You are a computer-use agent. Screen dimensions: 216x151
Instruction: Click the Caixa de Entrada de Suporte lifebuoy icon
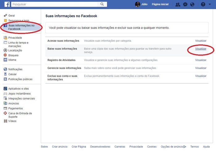pos(5,113)
